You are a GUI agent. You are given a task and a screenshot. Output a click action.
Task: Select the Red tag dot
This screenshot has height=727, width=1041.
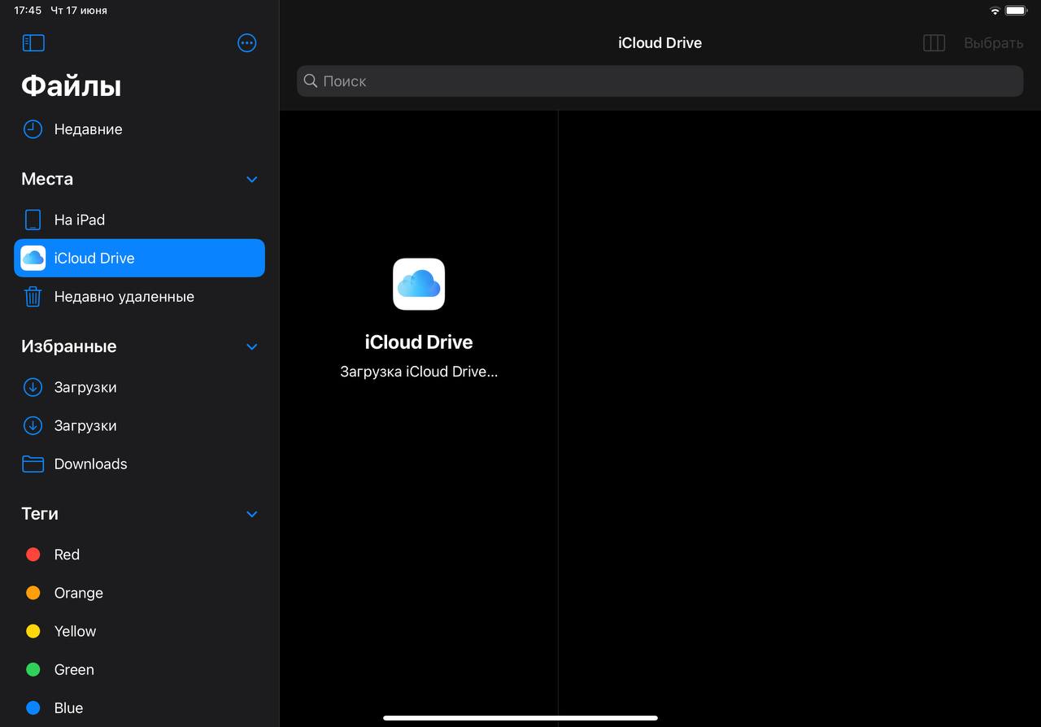coord(33,555)
